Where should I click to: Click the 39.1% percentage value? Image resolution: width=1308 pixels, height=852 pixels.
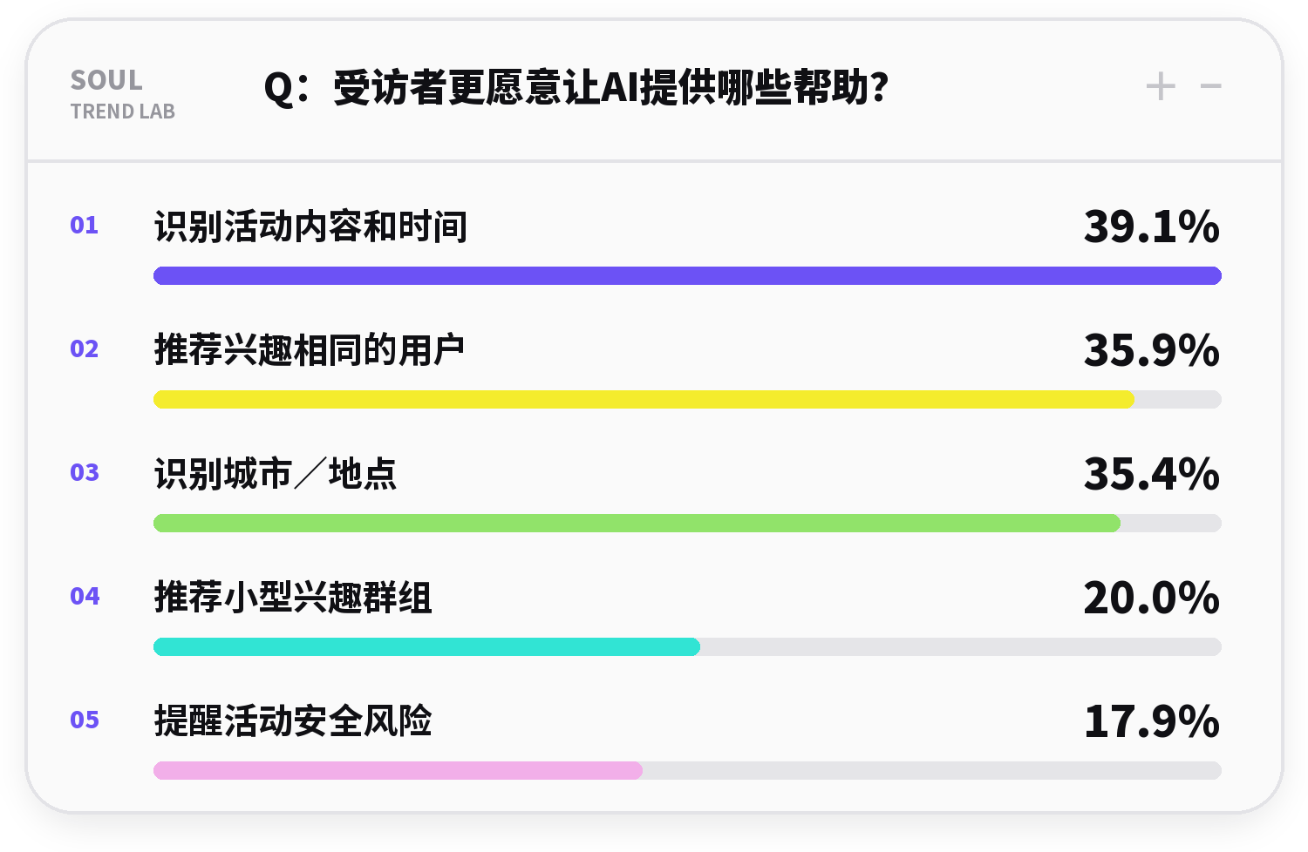(1152, 227)
